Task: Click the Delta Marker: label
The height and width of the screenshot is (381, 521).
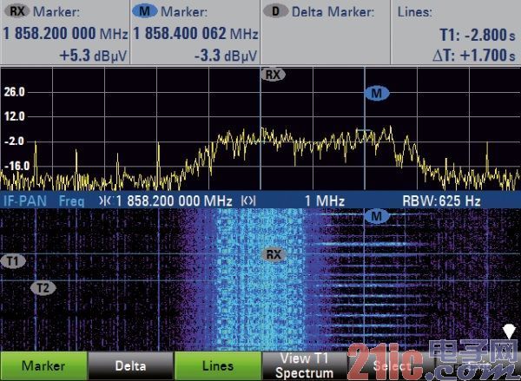Action: [x=333, y=12]
